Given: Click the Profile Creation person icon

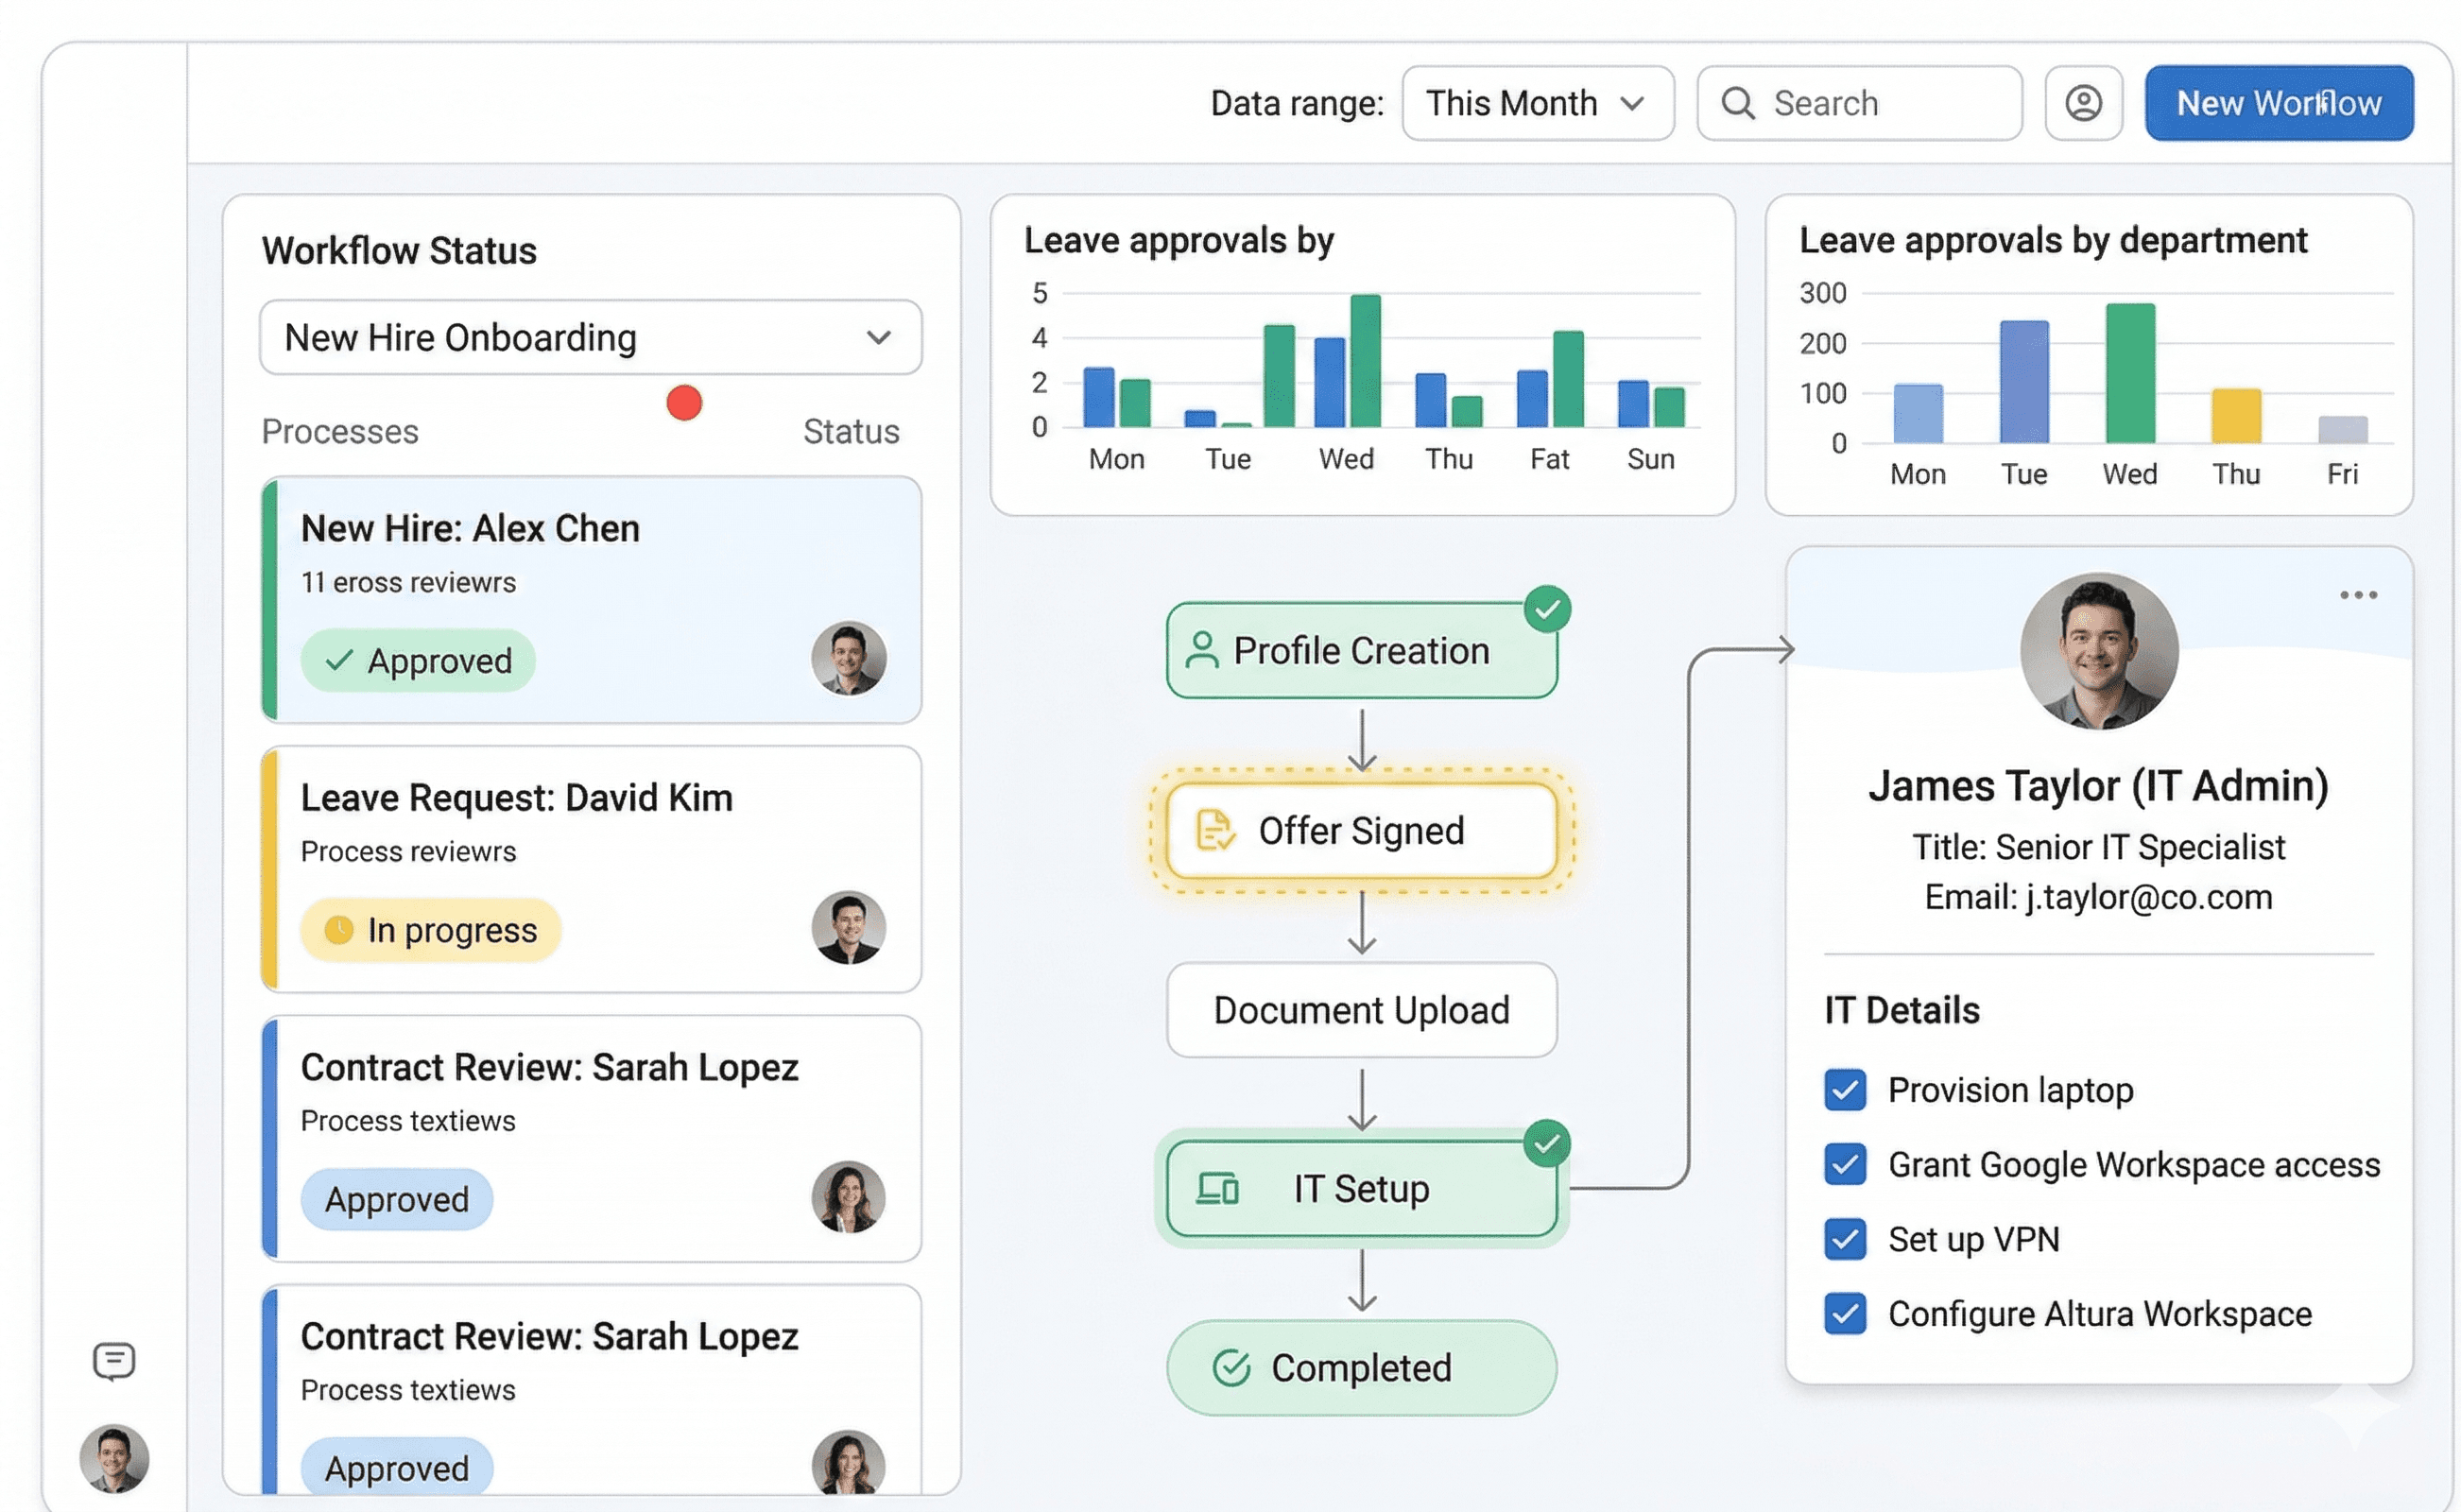Looking at the screenshot, I should 1201,650.
